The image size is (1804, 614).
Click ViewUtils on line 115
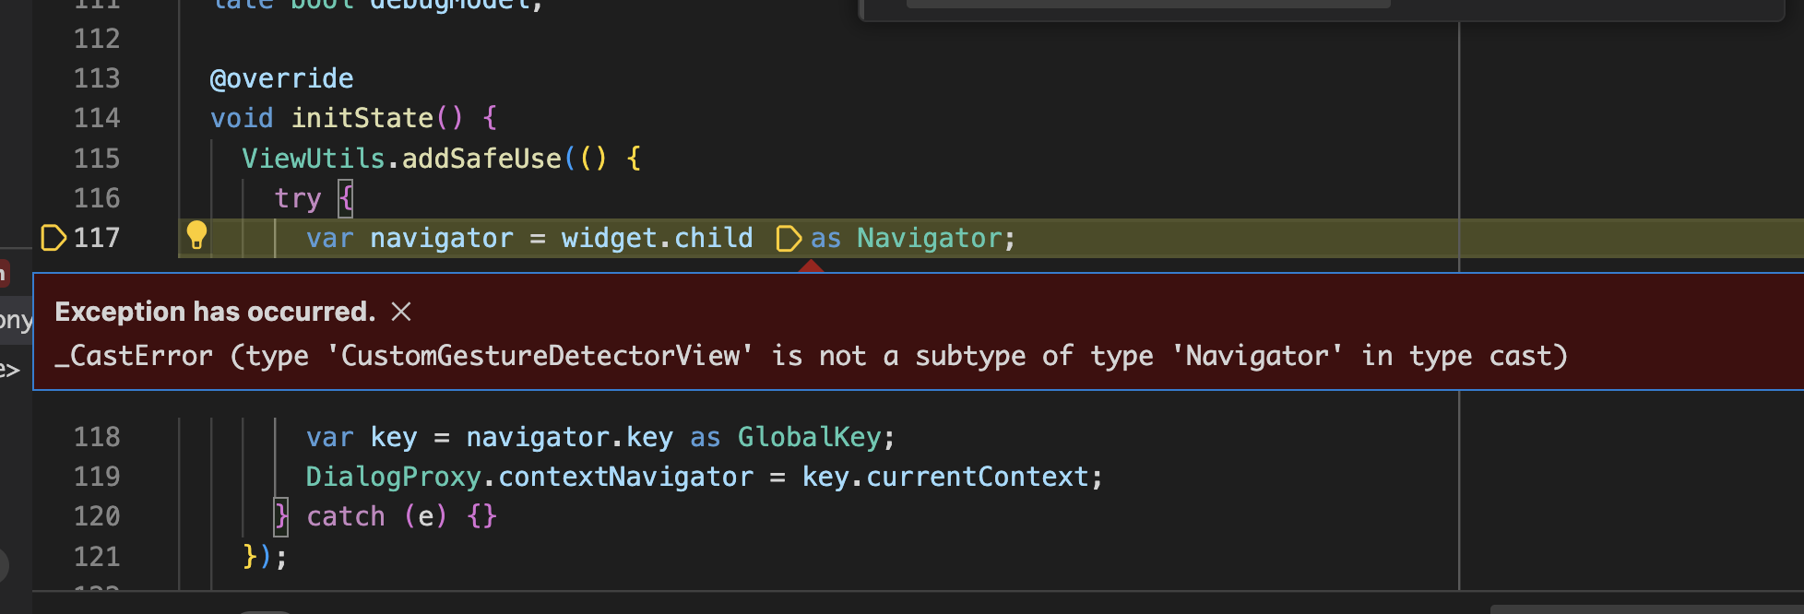pyautogui.click(x=312, y=158)
